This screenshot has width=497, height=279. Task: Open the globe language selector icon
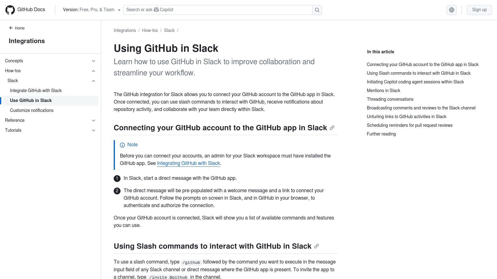451,10
